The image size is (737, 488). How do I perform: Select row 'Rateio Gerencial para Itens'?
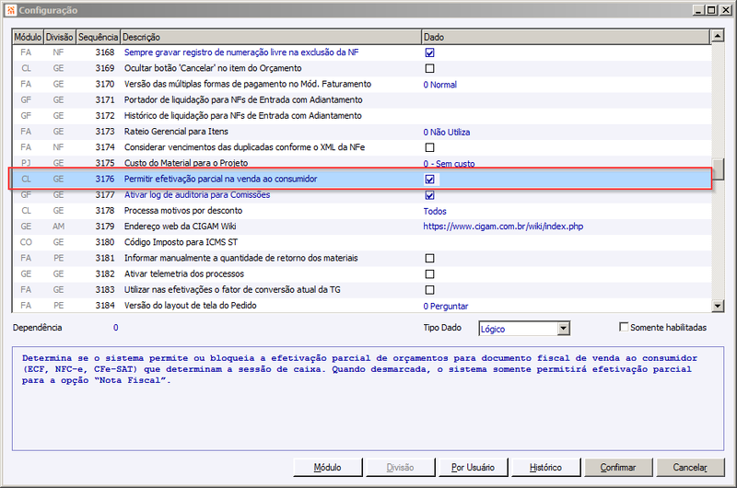click(361, 132)
